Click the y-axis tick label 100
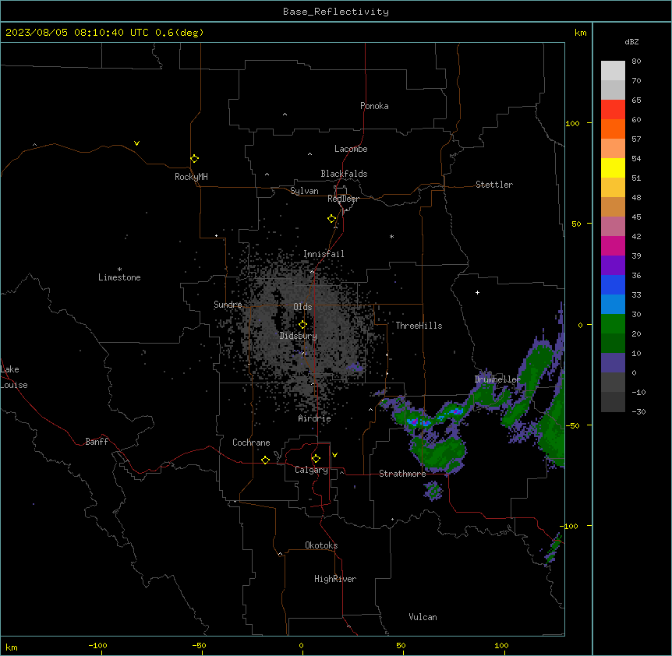This screenshot has width=672, height=656. click(x=572, y=123)
